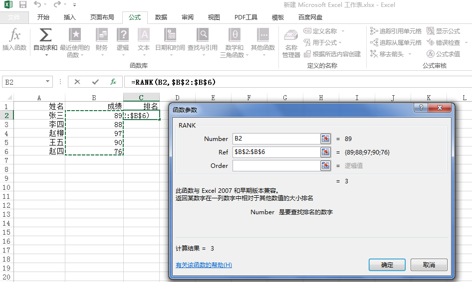Screen dimensions: 472x282
Task: Switch to the Data (数据) tab
Action: coord(161,17)
